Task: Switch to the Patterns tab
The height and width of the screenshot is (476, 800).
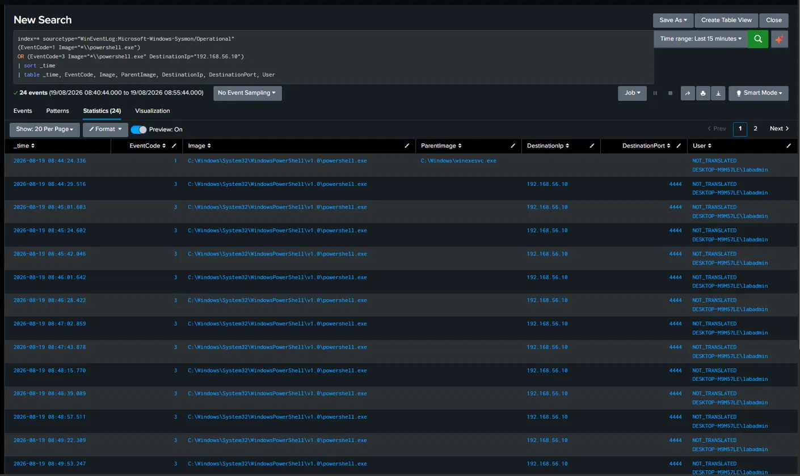Action: [57, 110]
